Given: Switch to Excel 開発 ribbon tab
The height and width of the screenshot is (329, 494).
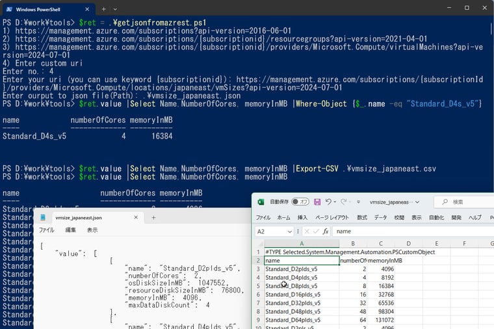Looking at the screenshot, I should 456,217.
